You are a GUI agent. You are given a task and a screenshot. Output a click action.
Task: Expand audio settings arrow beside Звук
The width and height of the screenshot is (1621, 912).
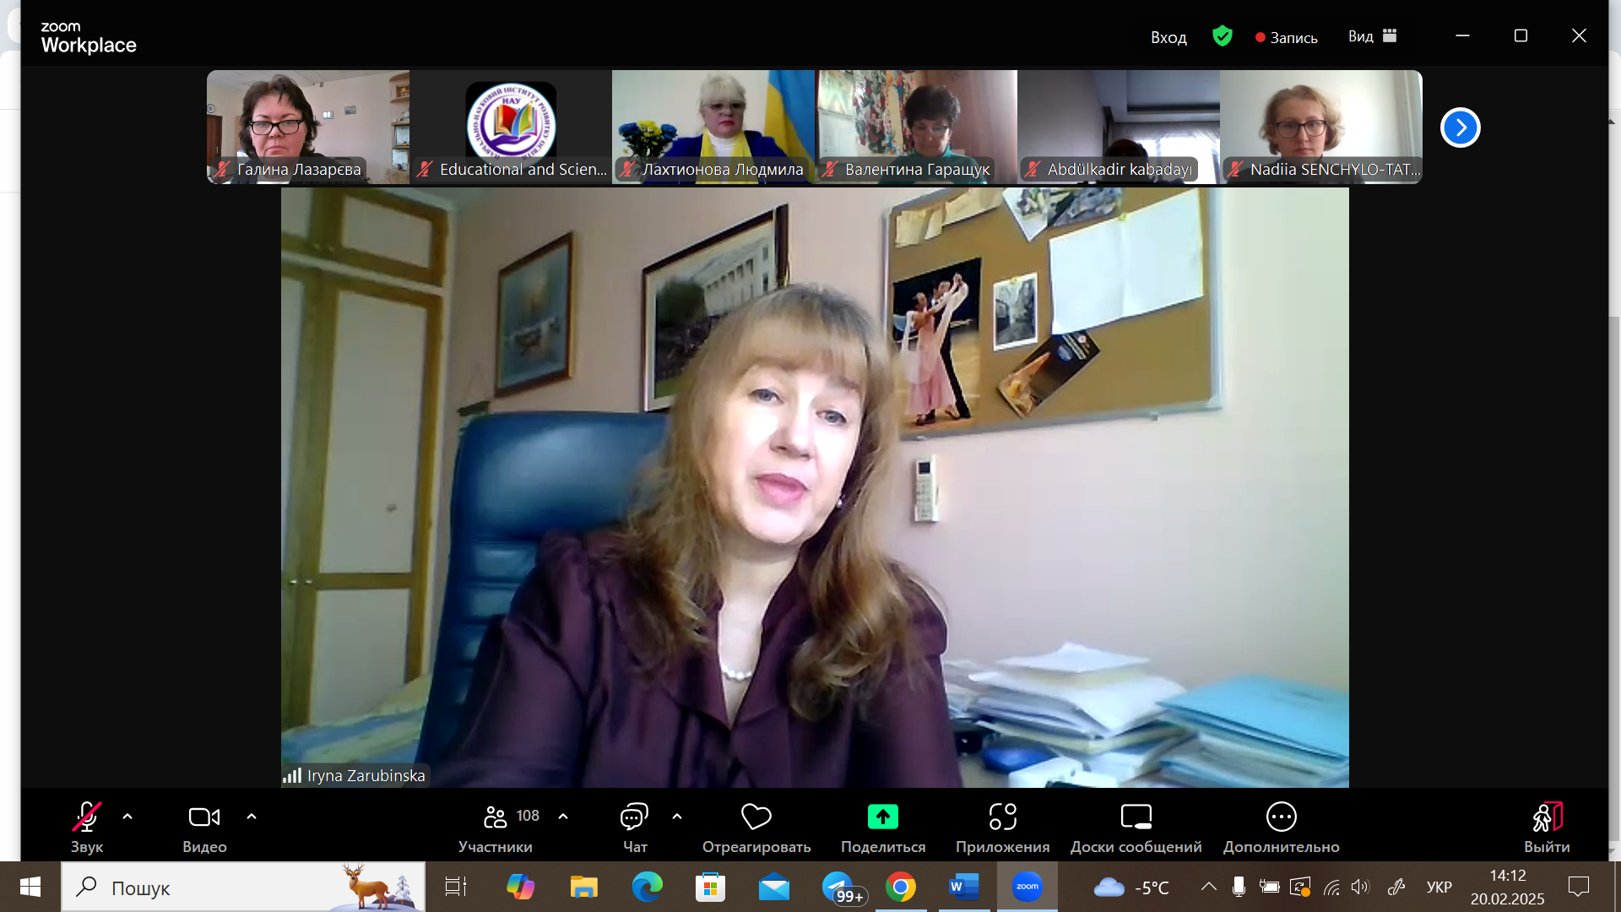tap(127, 817)
